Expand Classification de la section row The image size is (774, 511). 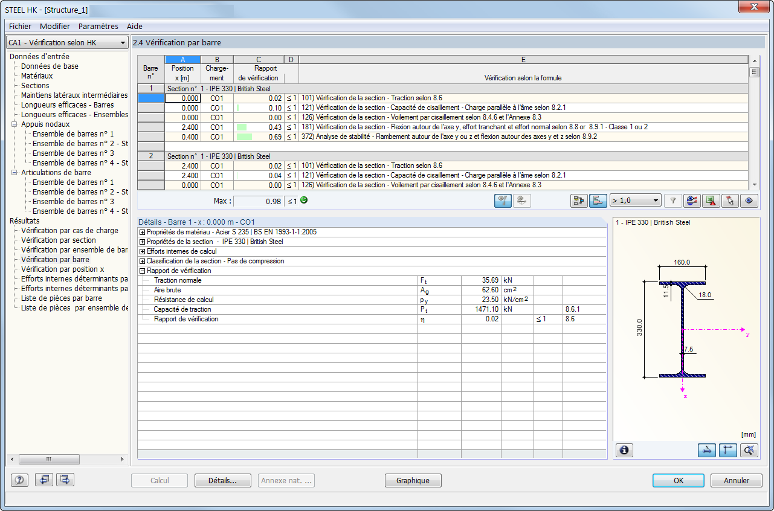[143, 261]
